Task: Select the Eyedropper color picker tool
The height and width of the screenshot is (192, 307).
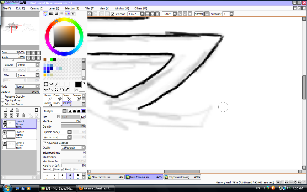Action: click(67, 89)
